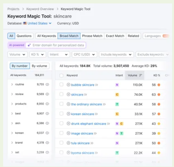Viewport: 174px width, 167px height.
Task: Toggle eye icon for review group
Action: (47, 94)
